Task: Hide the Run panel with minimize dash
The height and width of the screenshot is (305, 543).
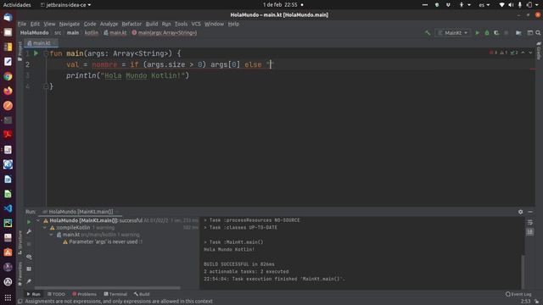Action: tap(530, 212)
